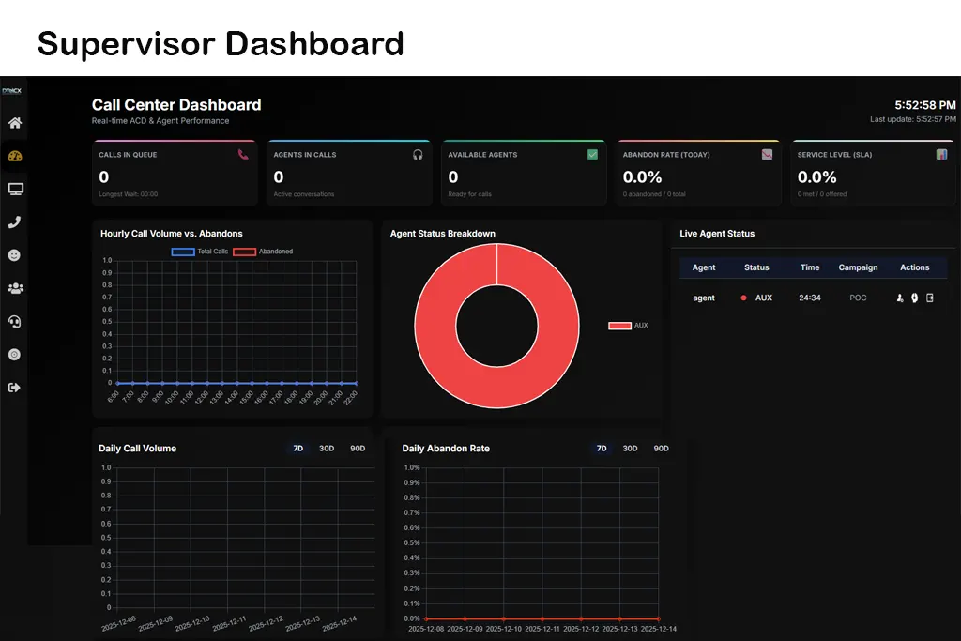Viewport: 961px width, 641px height.
Task: Select 7D range for Daily Call Volume
Action: tap(298, 449)
